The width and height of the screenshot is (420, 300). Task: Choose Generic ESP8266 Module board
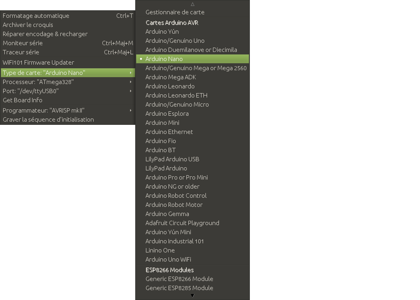point(179,279)
